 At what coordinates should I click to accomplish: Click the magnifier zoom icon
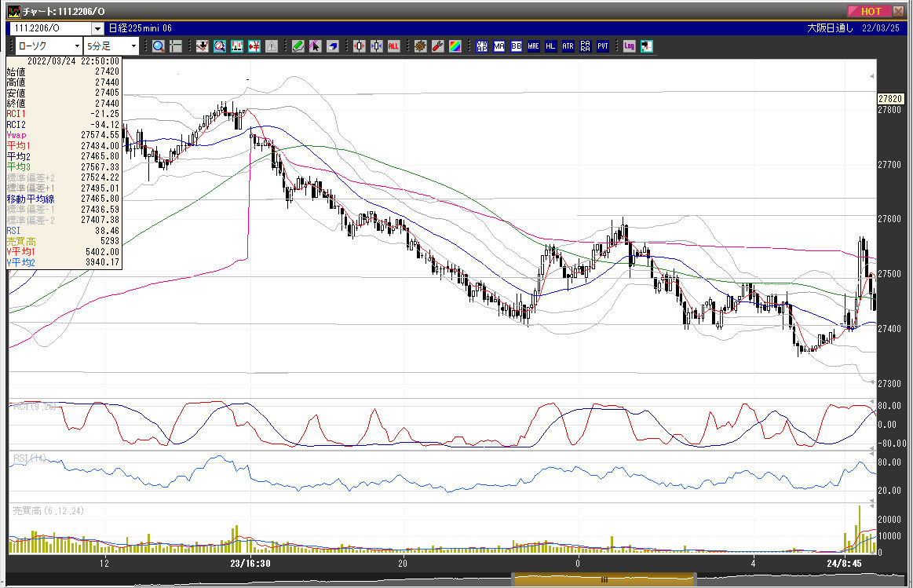click(159, 46)
